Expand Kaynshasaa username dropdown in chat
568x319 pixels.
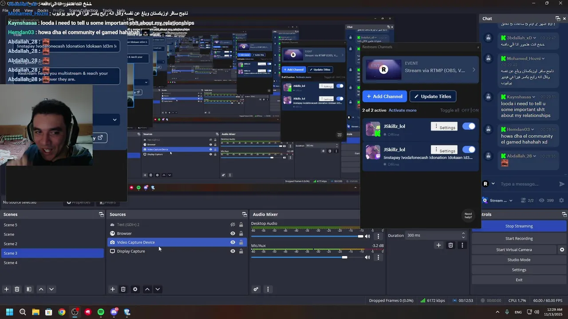point(533,97)
